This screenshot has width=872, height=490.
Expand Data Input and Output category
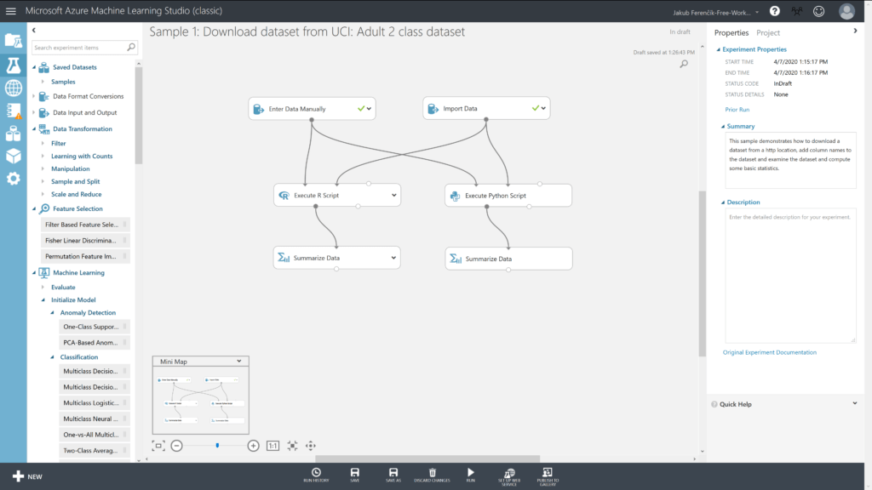[x=34, y=112]
